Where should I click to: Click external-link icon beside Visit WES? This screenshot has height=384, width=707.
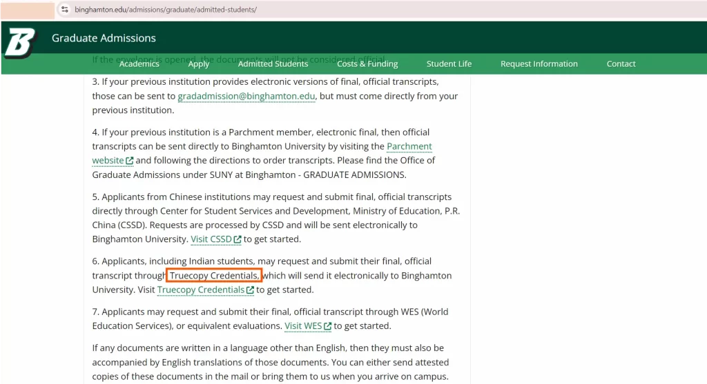[x=328, y=326]
